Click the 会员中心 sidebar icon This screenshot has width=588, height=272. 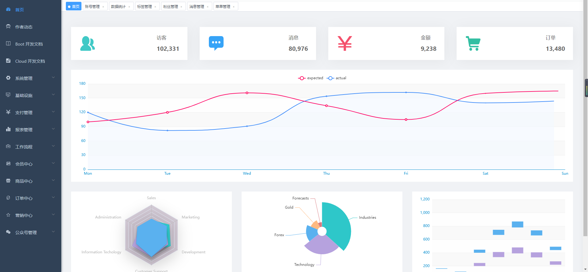pyautogui.click(x=8, y=163)
